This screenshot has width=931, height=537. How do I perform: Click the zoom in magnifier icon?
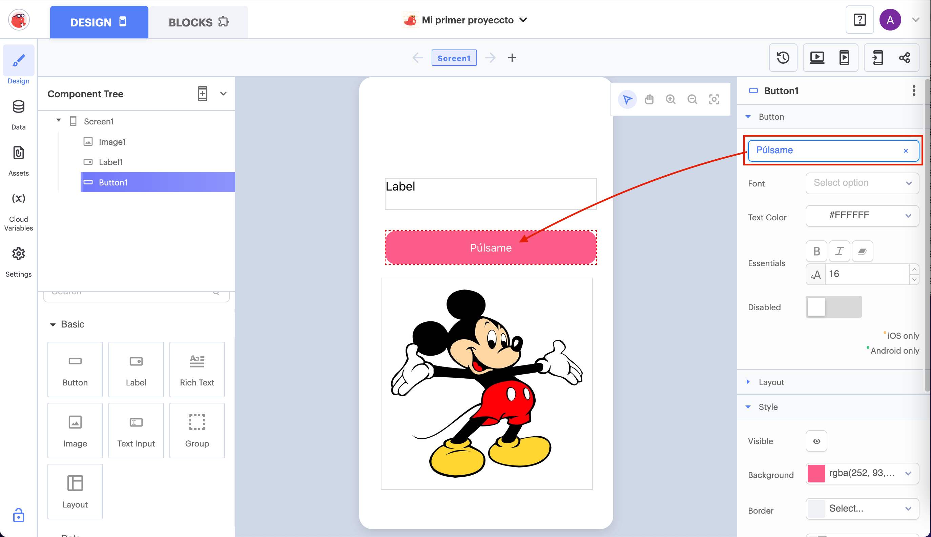tap(670, 99)
